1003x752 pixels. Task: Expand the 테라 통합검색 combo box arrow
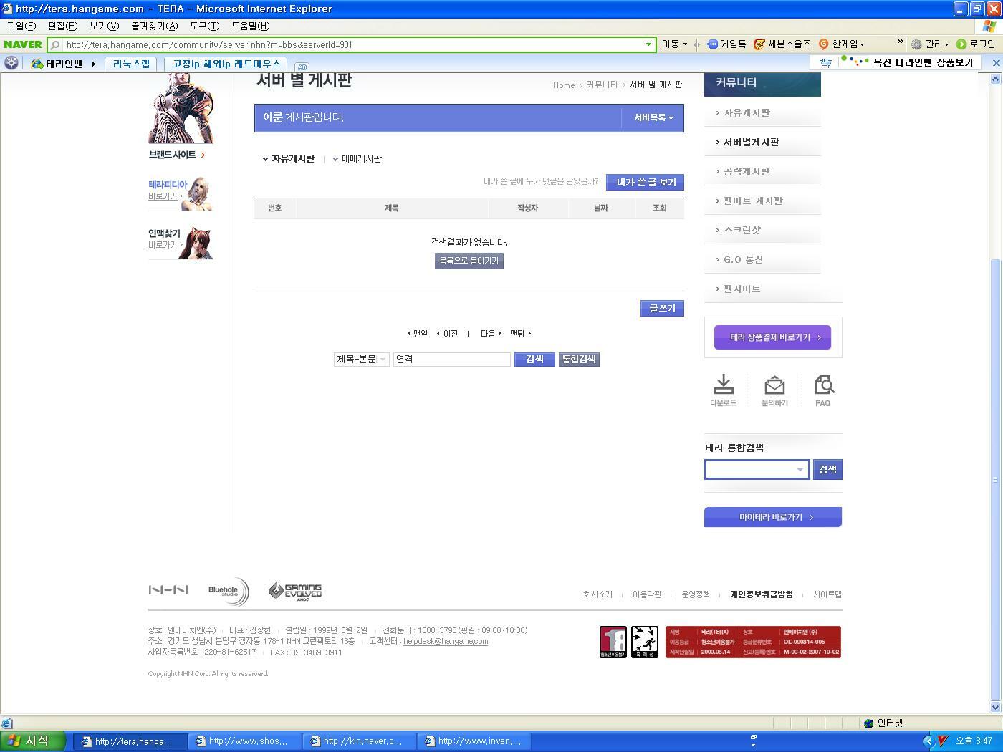pyautogui.click(x=800, y=470)
